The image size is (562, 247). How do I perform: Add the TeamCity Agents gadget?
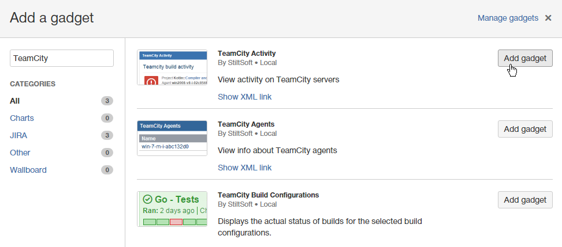coord(525,129)
